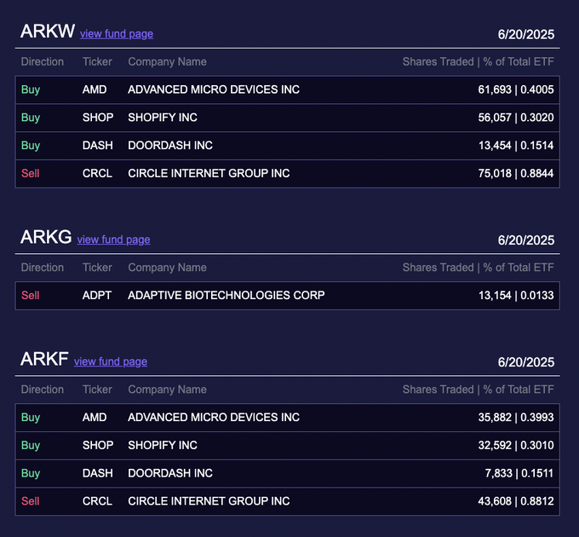Click ADAPTIVE BIOTECHNOLOGIES CORP company name
Image resolution: width=579 pixels, height=537 pixels.
(x=226, y=296)
